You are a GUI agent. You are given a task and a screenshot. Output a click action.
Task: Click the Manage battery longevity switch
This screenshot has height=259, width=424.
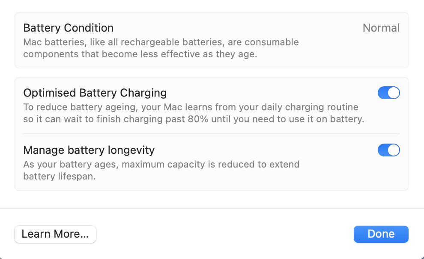coord(388,150)
